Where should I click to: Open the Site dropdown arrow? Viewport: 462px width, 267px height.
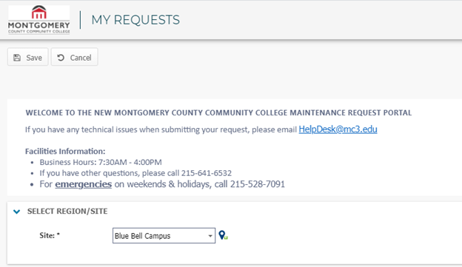[x=210, y=236]
